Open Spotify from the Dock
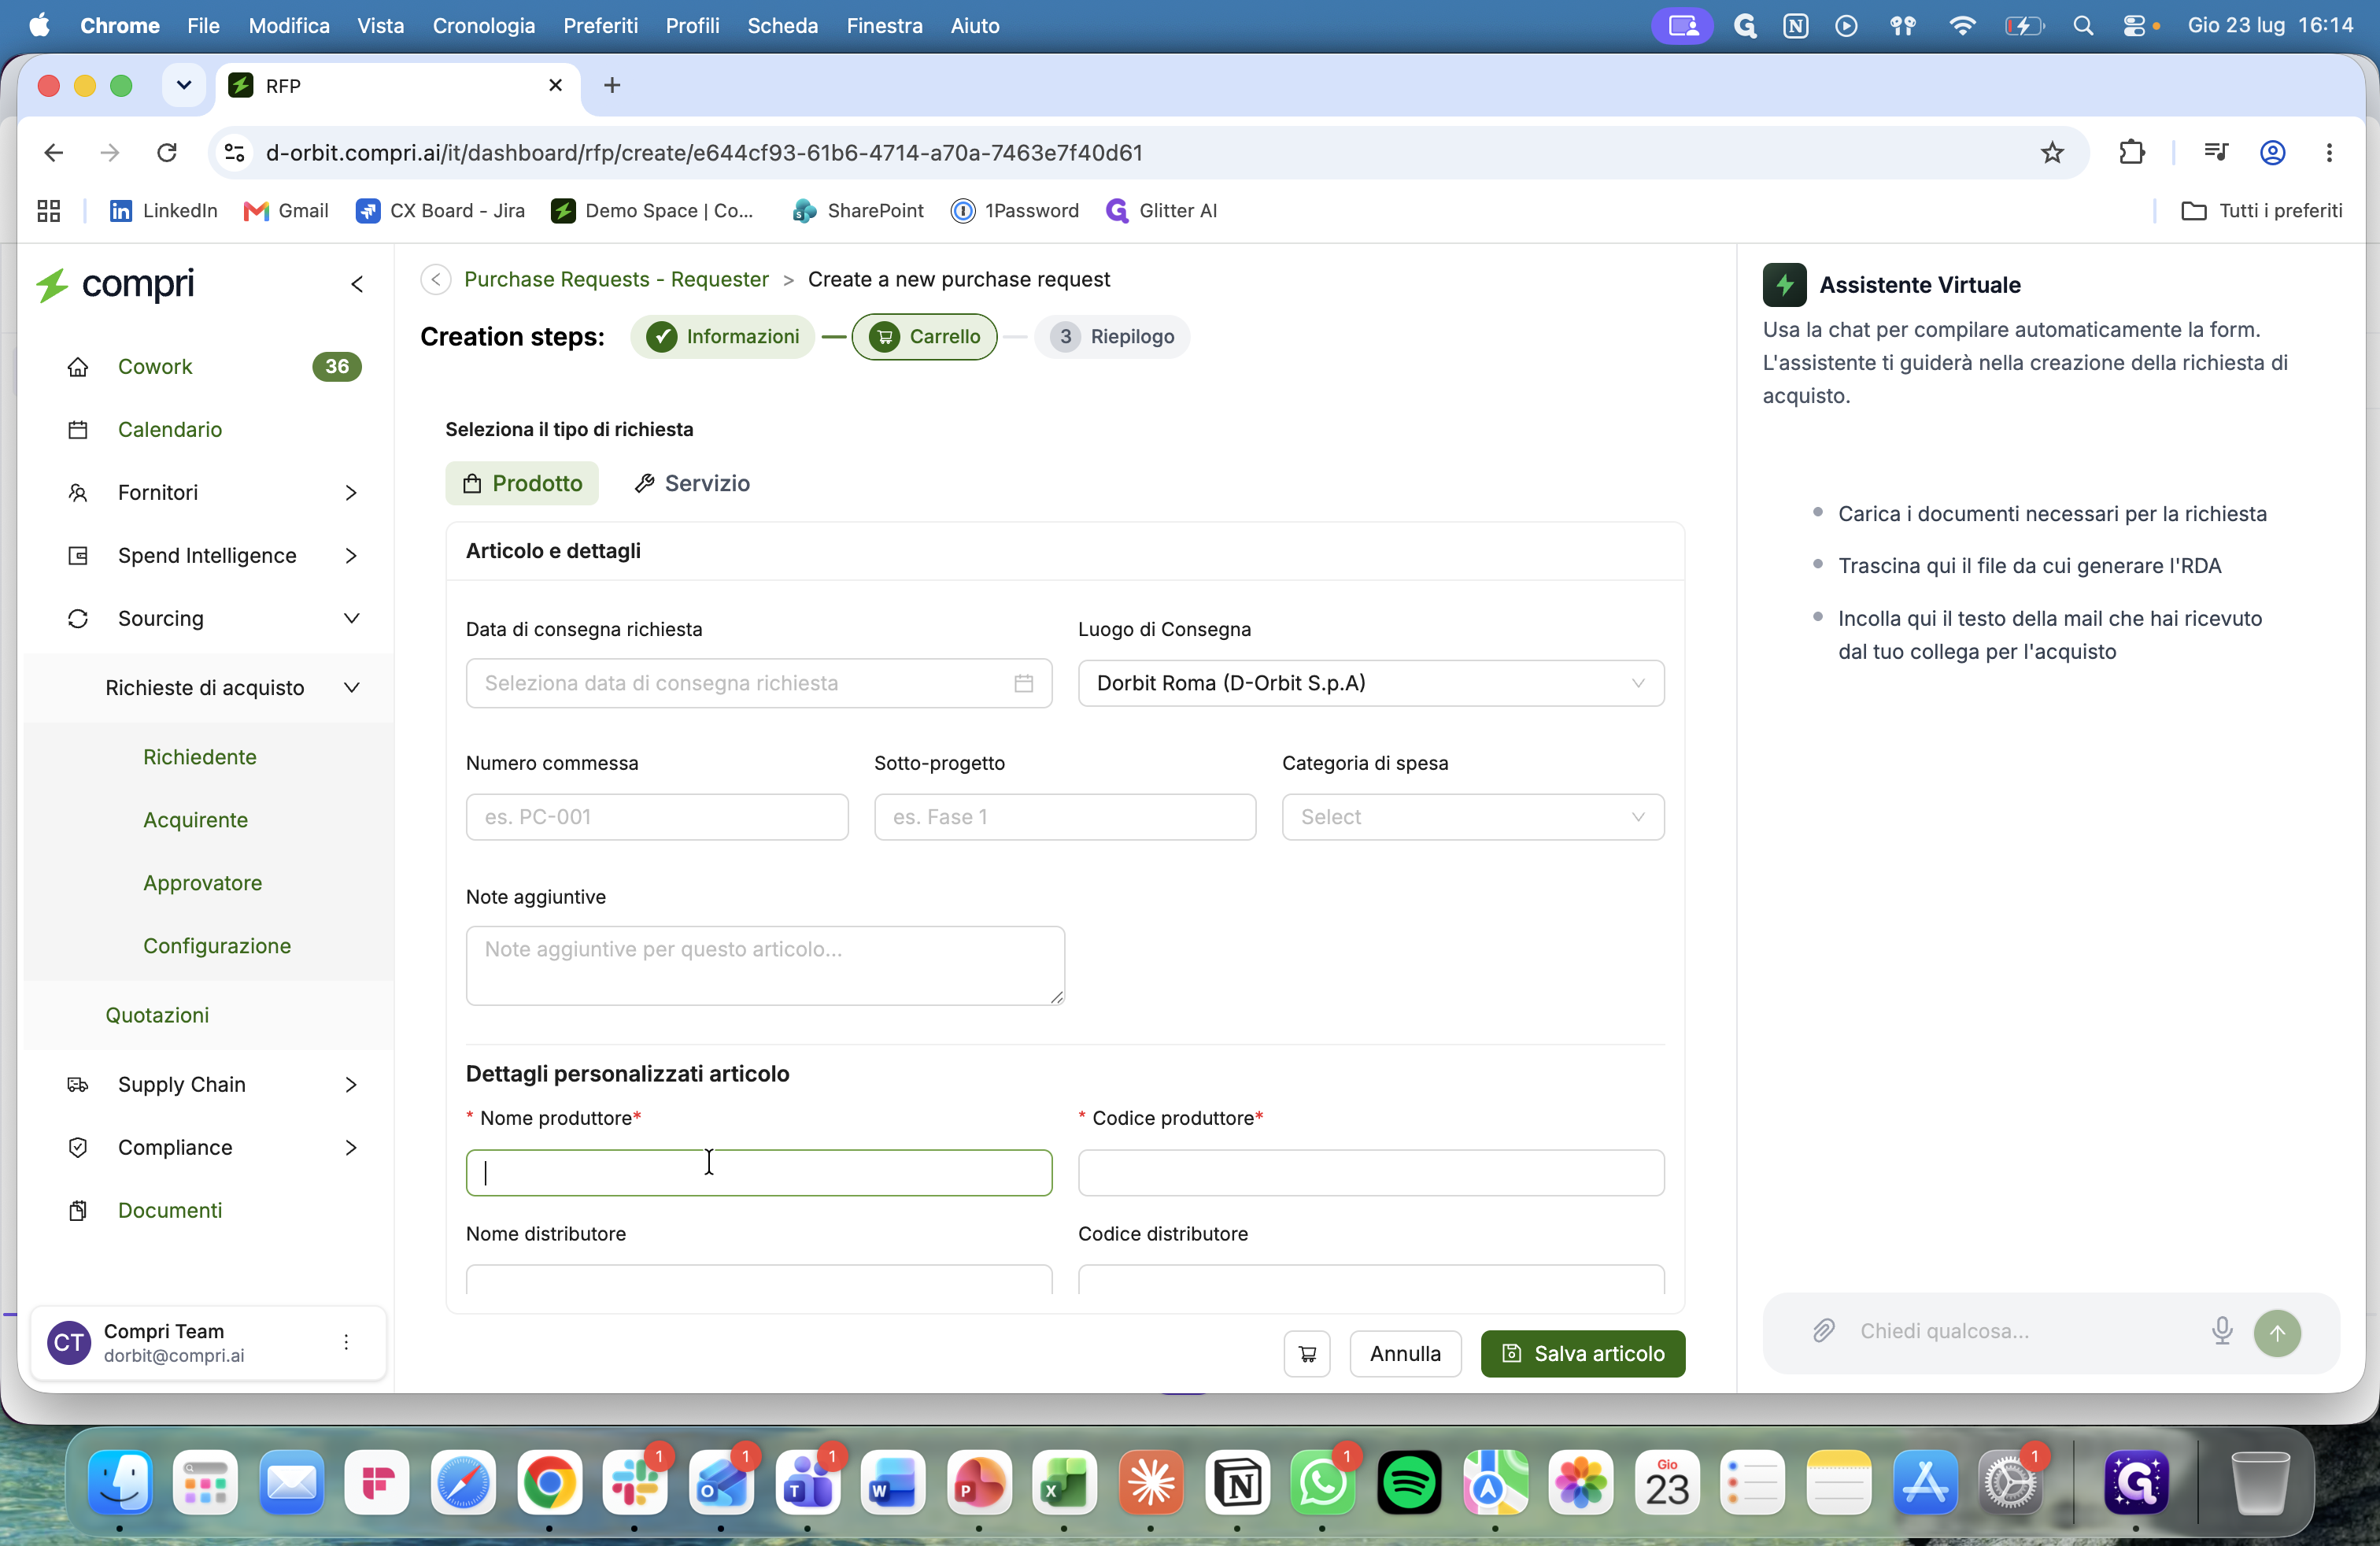The height and width of the screenshot is (1546, 2380). click(1409, 1483)
